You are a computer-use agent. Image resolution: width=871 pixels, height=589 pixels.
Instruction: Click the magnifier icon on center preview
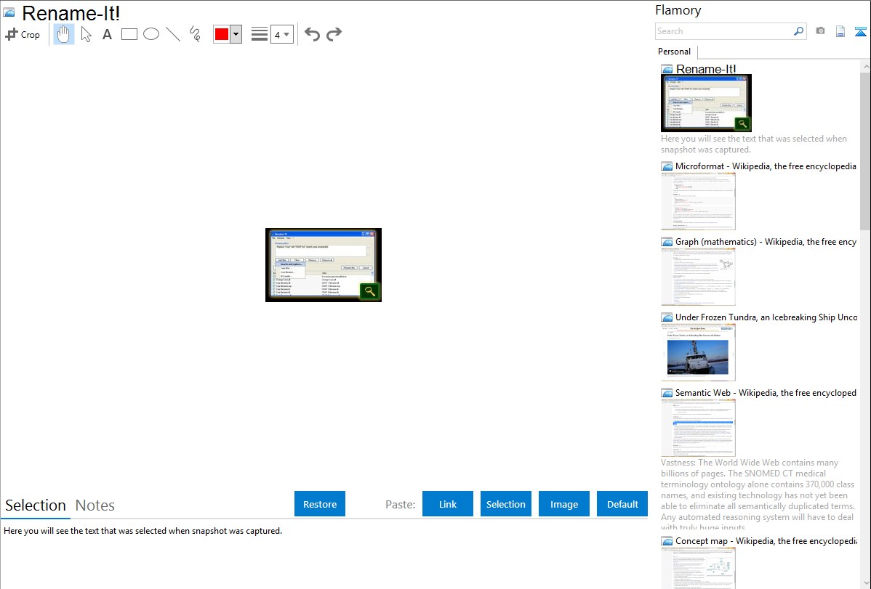tap(369, 291)
